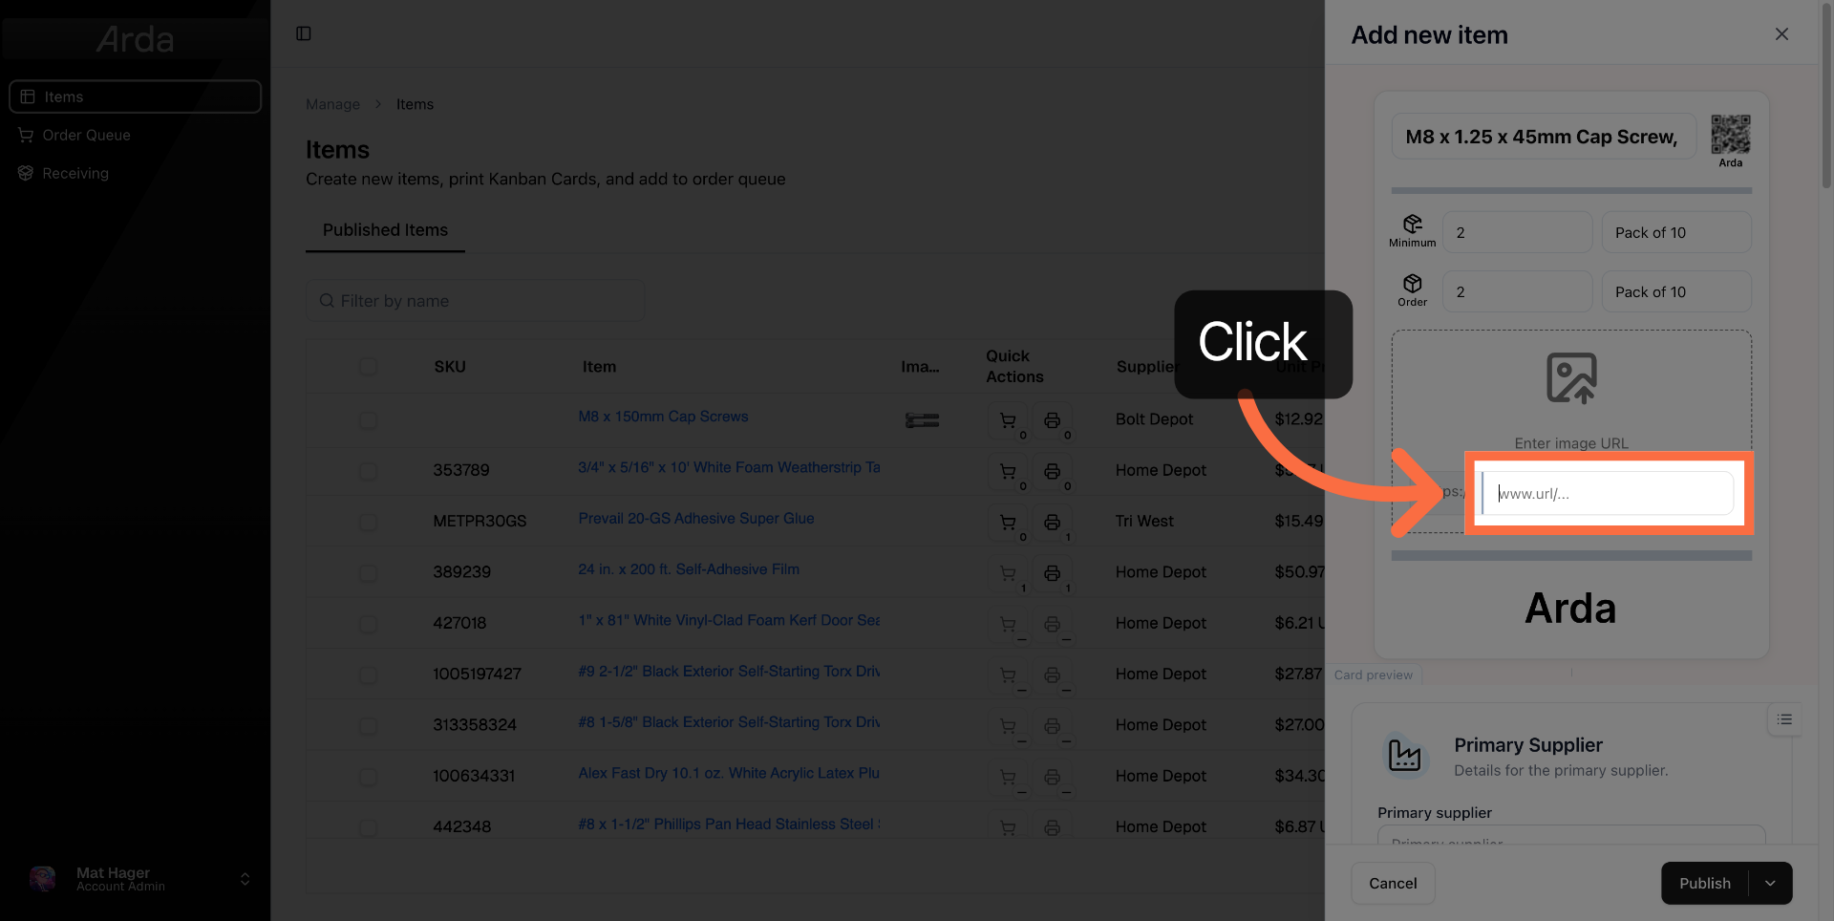Viewport: 1834px width, 921px height.
Task: Check the row for SKU METPR30GS
Action: [368, 522]
